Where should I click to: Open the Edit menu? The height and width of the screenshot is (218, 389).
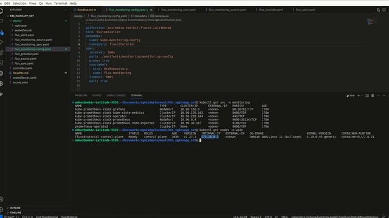(7, 4)
